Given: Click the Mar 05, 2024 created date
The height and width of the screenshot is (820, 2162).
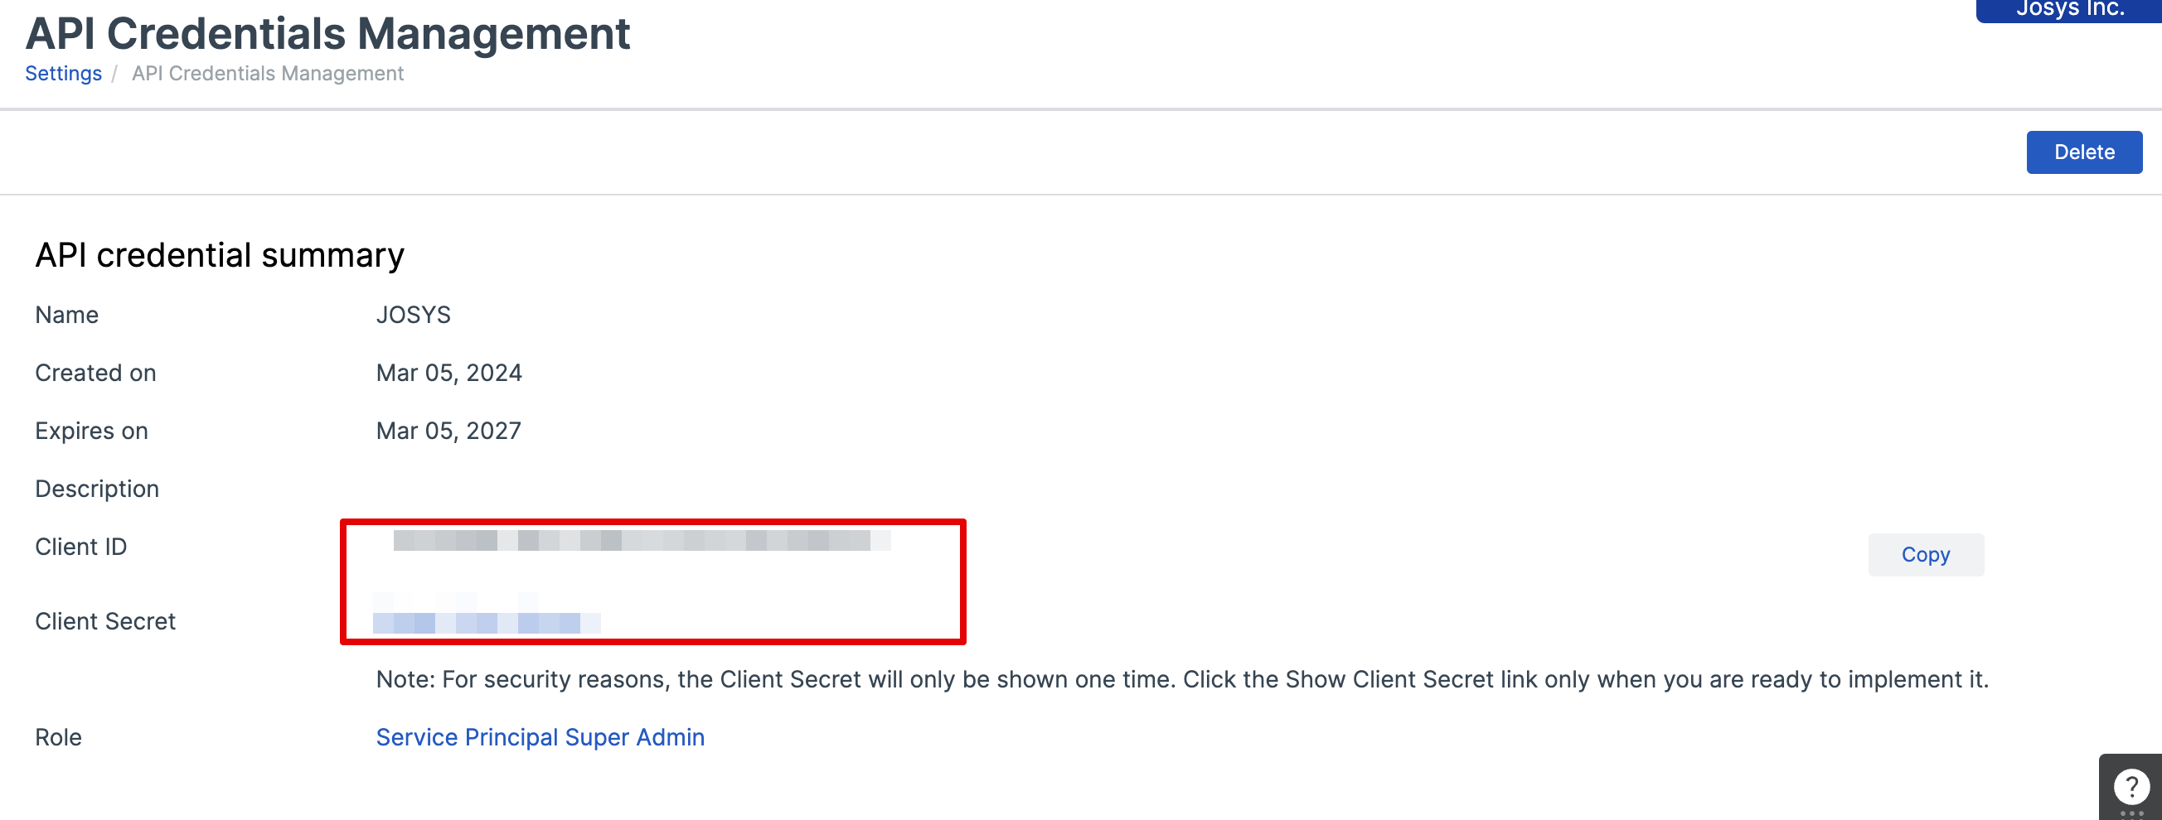Looking at the screenshot, I should coord(448,373).
